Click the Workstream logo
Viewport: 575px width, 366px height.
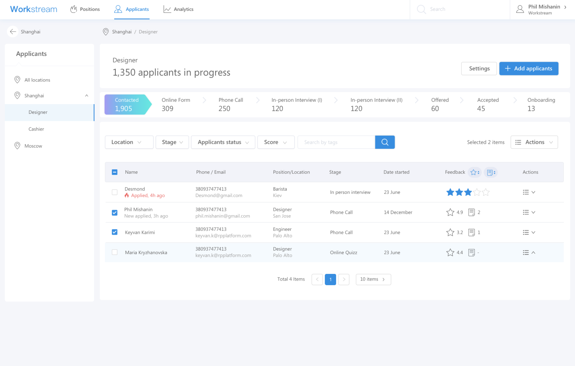click(33, 9)
